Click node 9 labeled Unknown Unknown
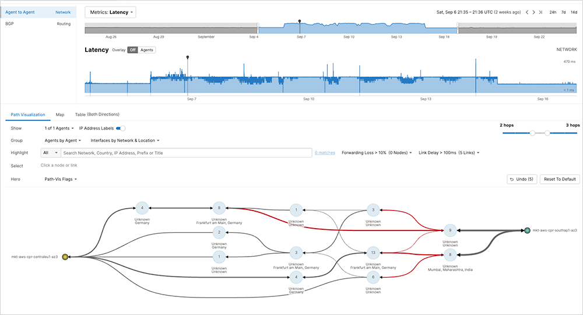Viewport: 583px width, 315px height. pos(450,230)
